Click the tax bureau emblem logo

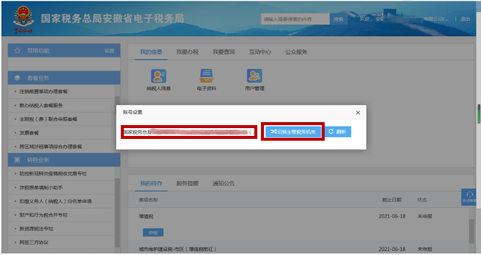click(x=23, y=19)
